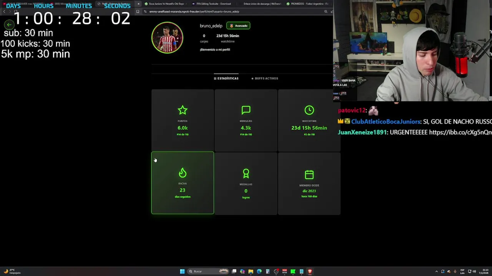
Task: Open the clock showing 21:13
Action: [x=484, y=271]
